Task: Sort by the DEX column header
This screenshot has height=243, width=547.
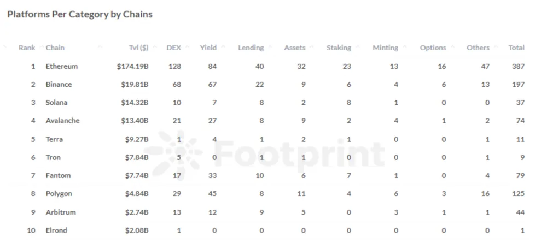Action: [173, 48]
